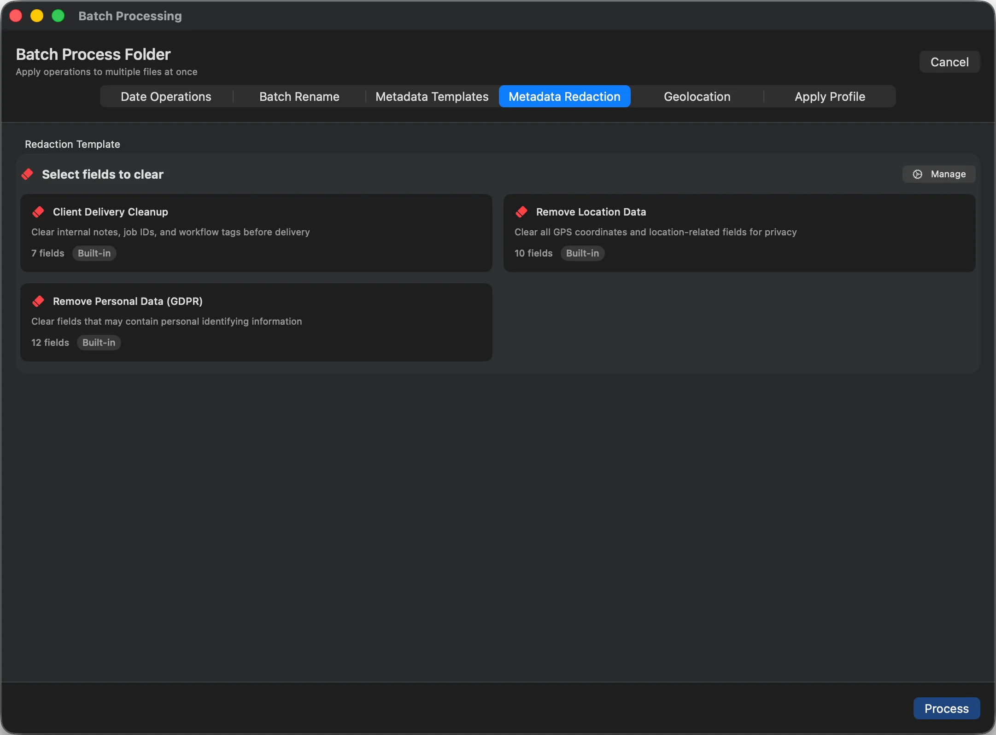Image resolution: width=996 pixels, height=735 pixels.
Task: Click the Batch Process Folder heading
Action: 93,54
